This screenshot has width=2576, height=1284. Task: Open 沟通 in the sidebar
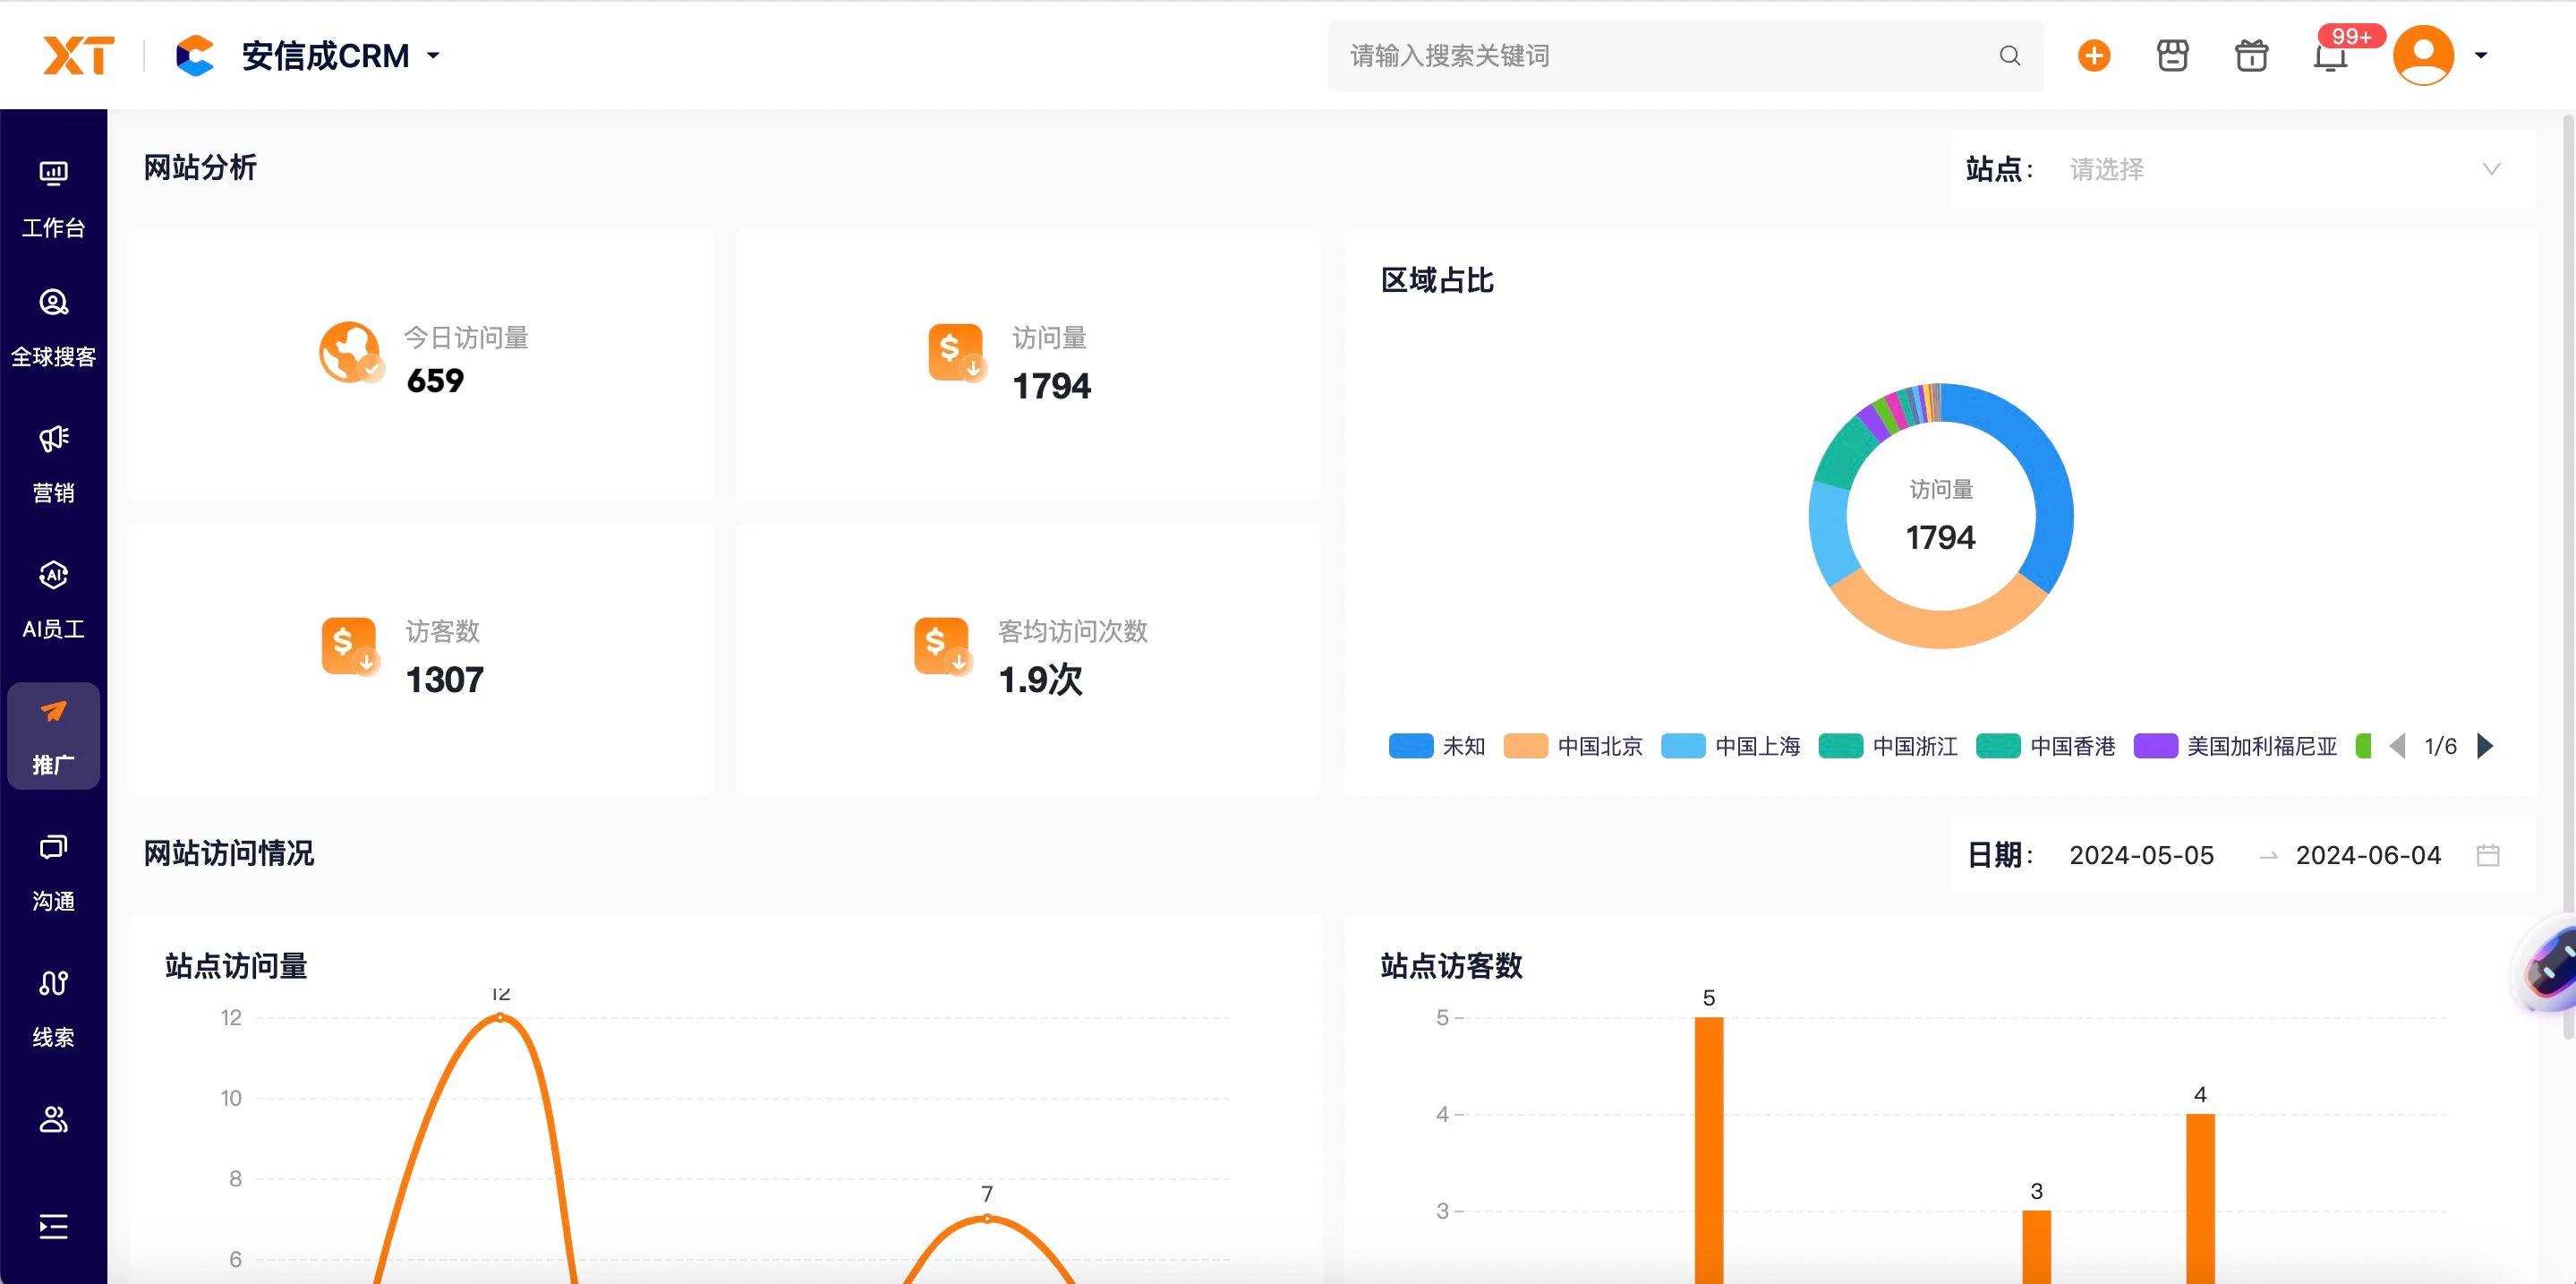coord(54,872)
